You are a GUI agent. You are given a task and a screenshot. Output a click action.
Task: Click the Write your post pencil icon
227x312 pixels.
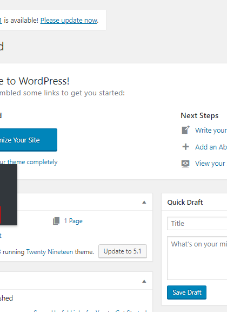point(185,130)
